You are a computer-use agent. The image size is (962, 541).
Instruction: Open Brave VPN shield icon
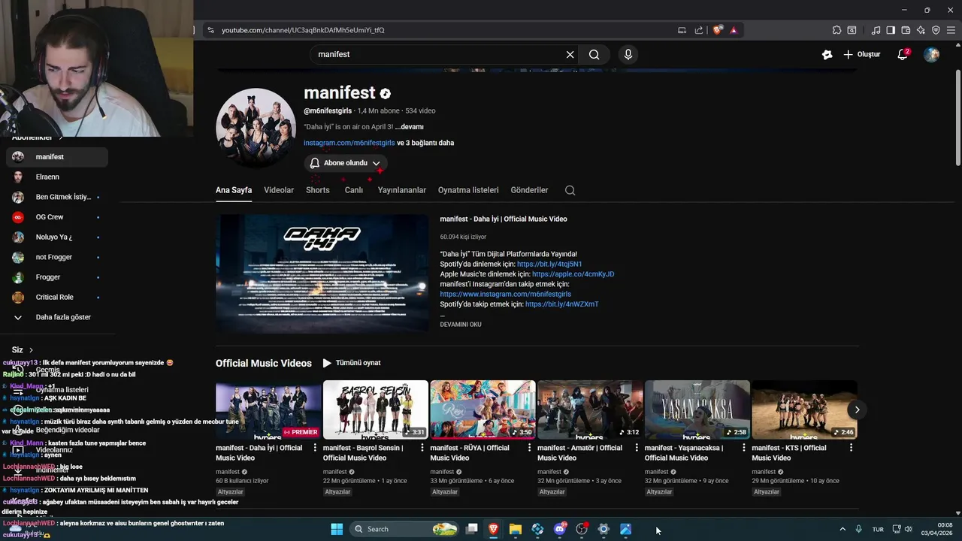click(x=936, y=30)
